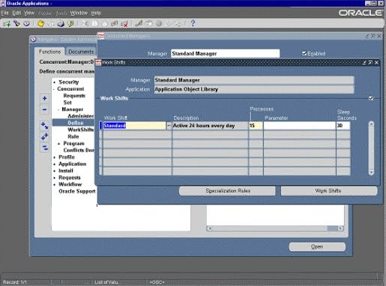386x286 pixels.
Task: Open the View menu
Action: [x=29, y=13]
